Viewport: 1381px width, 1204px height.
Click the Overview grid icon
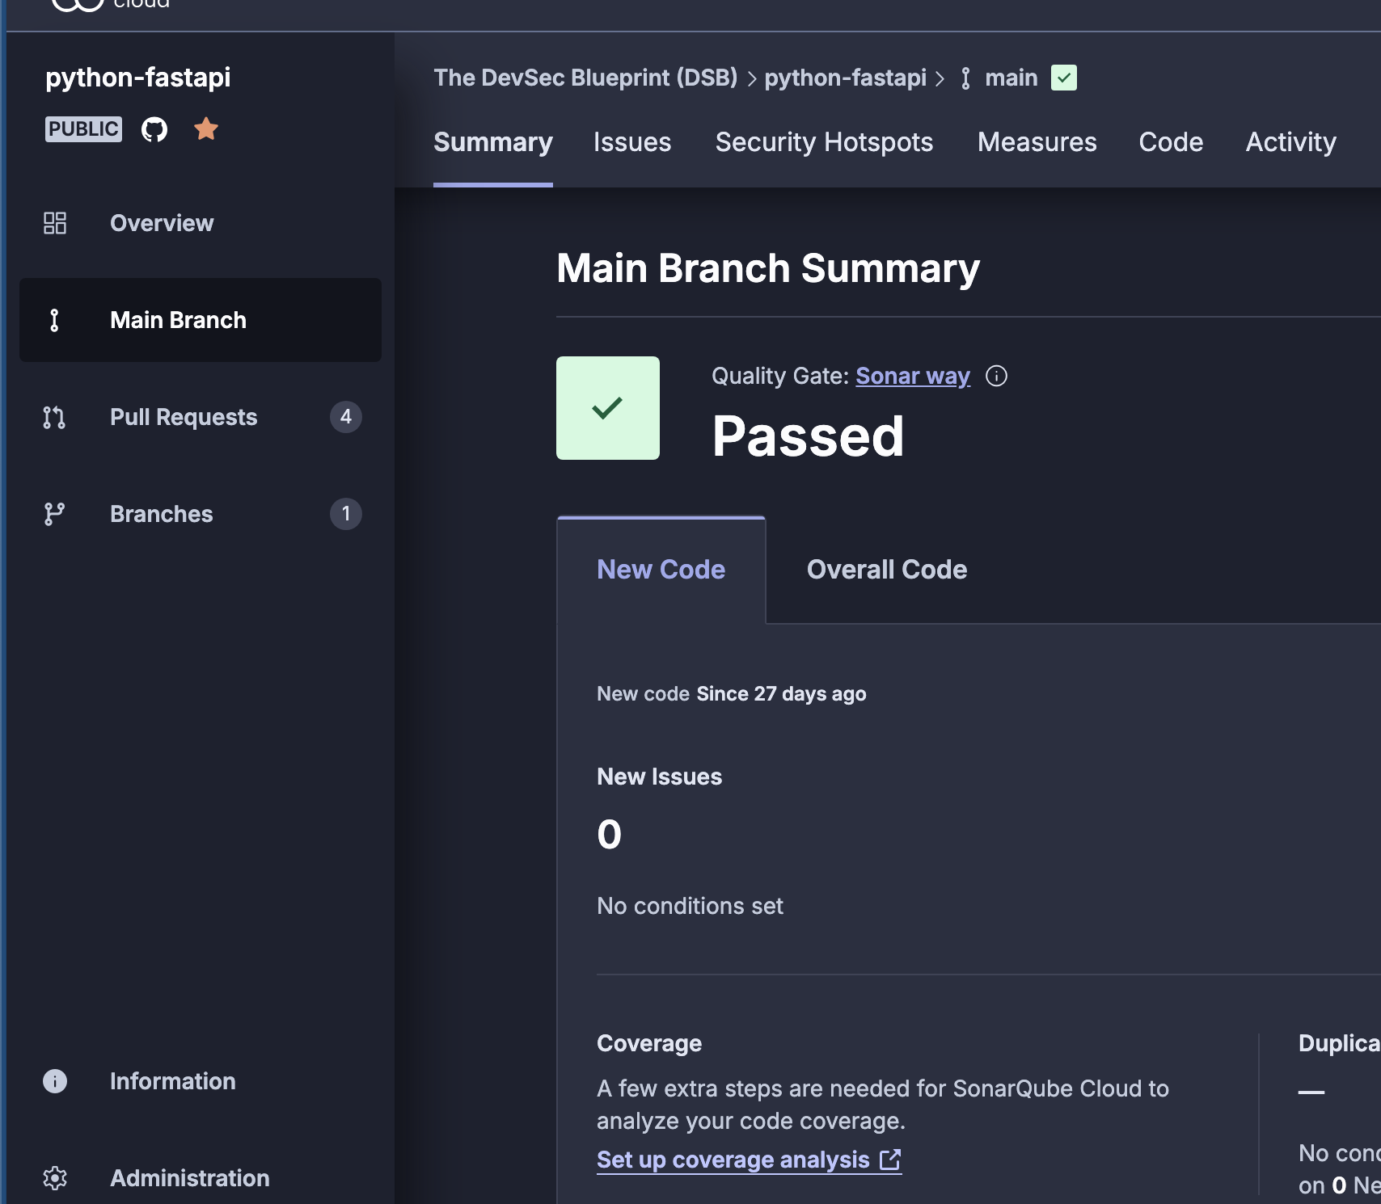pos(55,223)
